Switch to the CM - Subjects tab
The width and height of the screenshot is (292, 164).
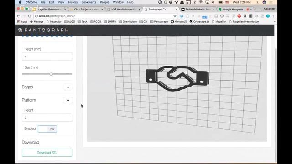(x=86, y=9)
